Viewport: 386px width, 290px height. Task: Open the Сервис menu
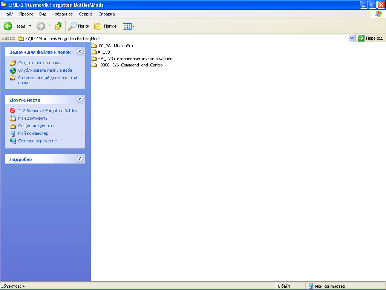pyautogui.click(x=86, y=14)
